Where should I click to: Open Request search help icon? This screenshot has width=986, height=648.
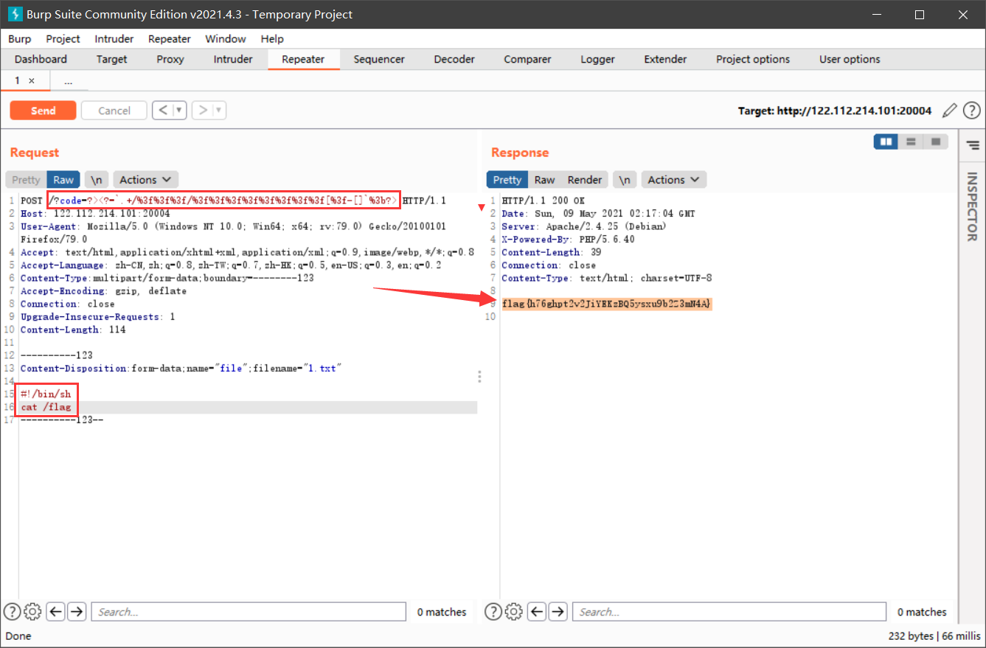click(12, 611)
